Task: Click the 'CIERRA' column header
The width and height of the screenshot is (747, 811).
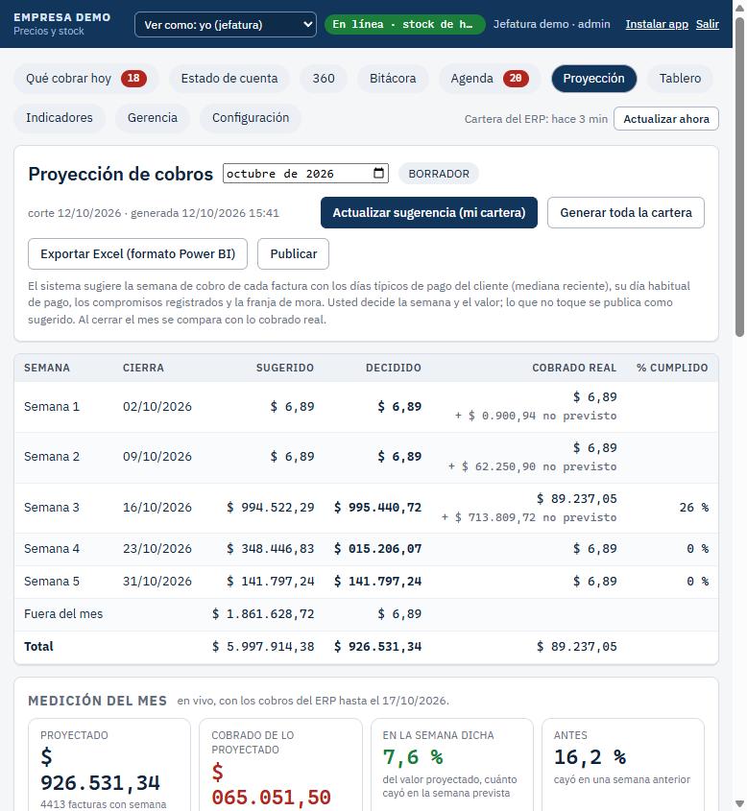Action: pyautogui.click(x=143, y=368)
